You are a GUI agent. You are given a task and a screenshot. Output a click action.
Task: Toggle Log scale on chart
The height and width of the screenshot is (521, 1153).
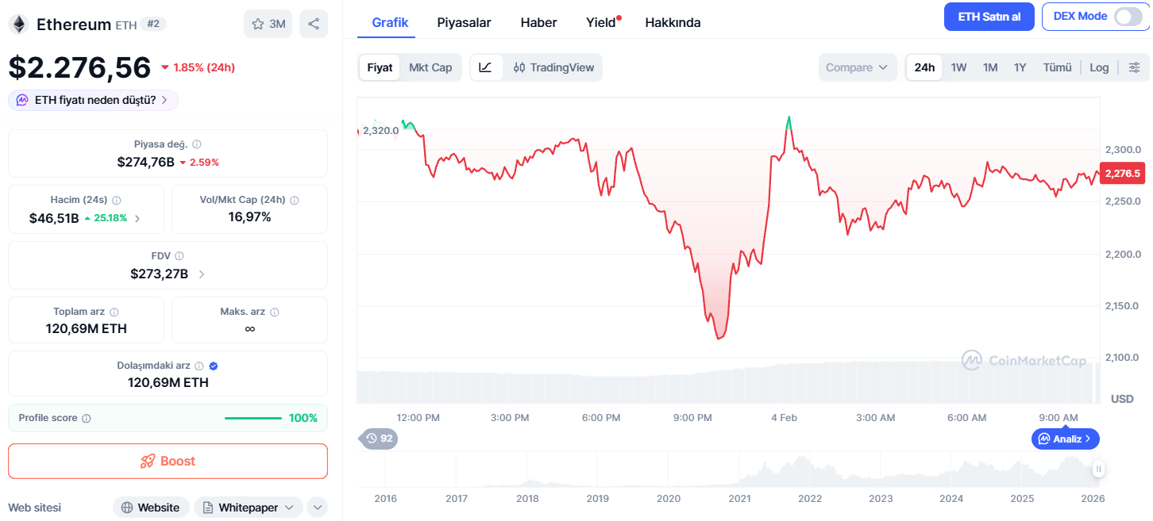point(1099,67)
